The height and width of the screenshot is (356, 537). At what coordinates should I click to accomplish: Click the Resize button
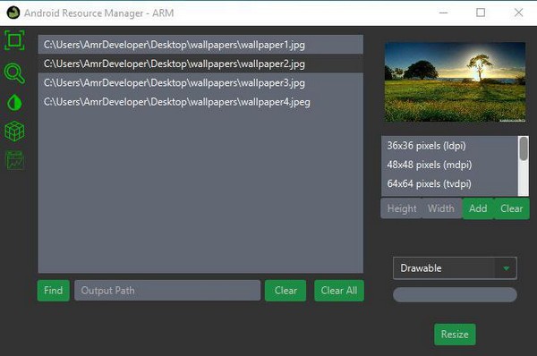point(455,335)
